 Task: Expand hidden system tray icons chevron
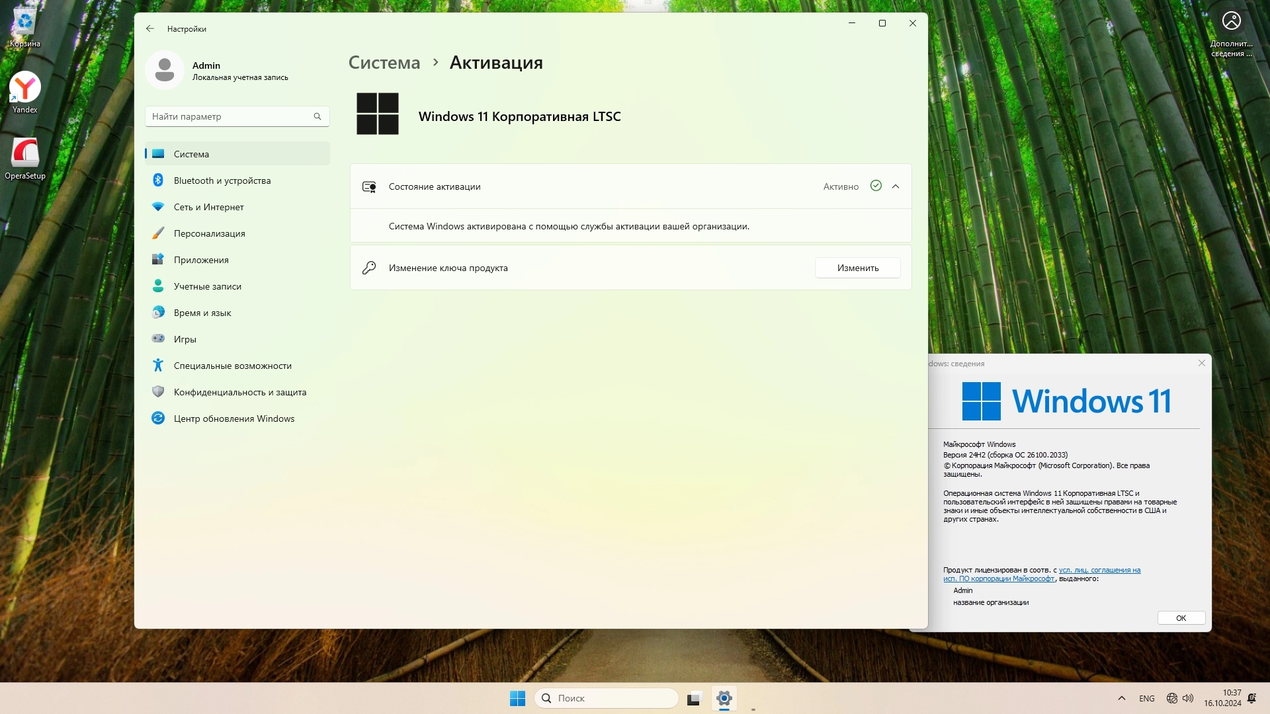pos(1121,698)
